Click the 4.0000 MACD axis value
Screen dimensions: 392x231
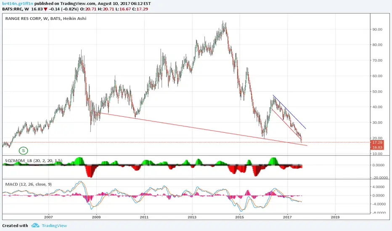point(378,187)
